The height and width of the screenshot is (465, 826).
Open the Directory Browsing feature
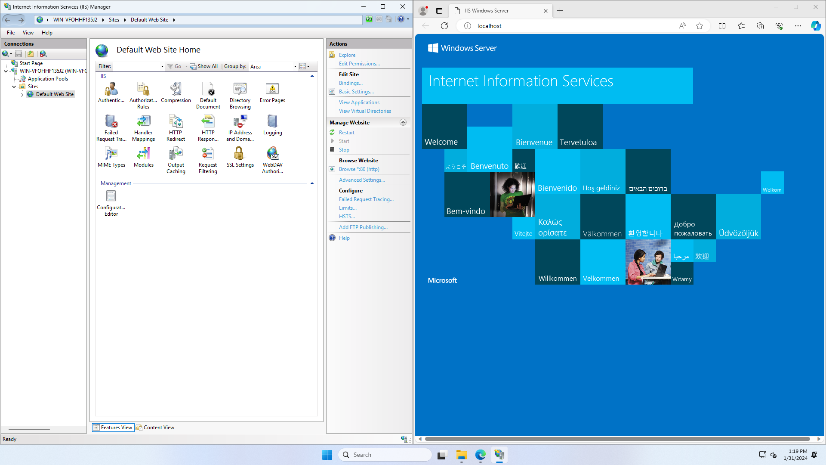point(240,95)
